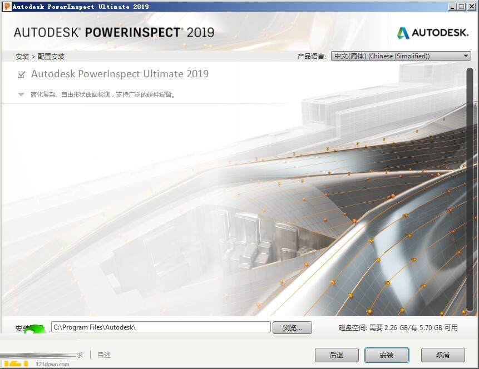
Task: Select disk space text 需要 2.26 GB
Action: tap(388, 328)
